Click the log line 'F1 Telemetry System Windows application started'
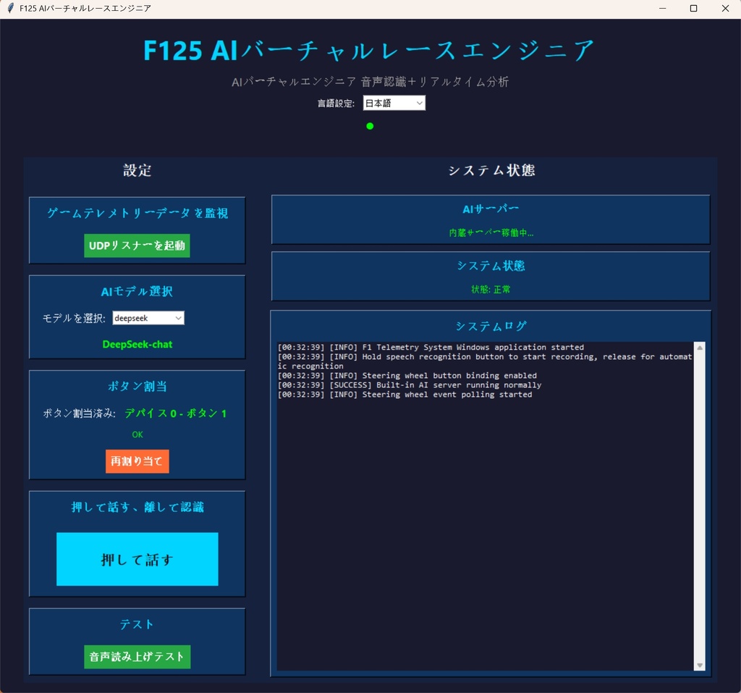 click(431, 347)
